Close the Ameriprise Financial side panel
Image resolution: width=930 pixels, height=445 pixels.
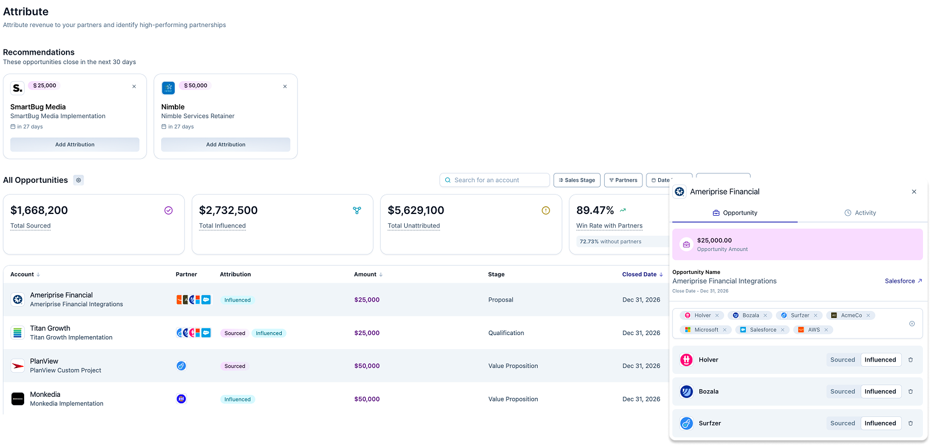(914, 192)
